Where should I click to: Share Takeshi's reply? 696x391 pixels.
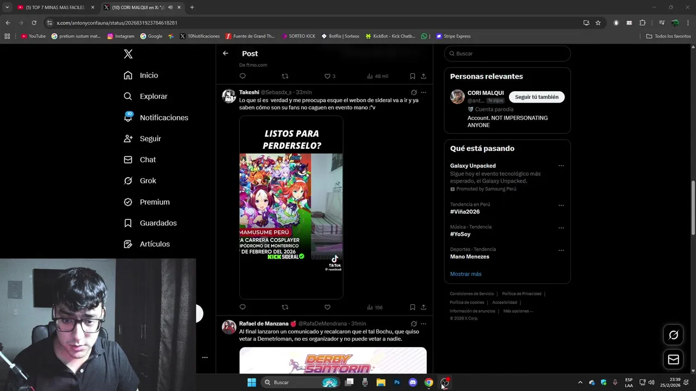pyautogui.click(x=424, y=307)
